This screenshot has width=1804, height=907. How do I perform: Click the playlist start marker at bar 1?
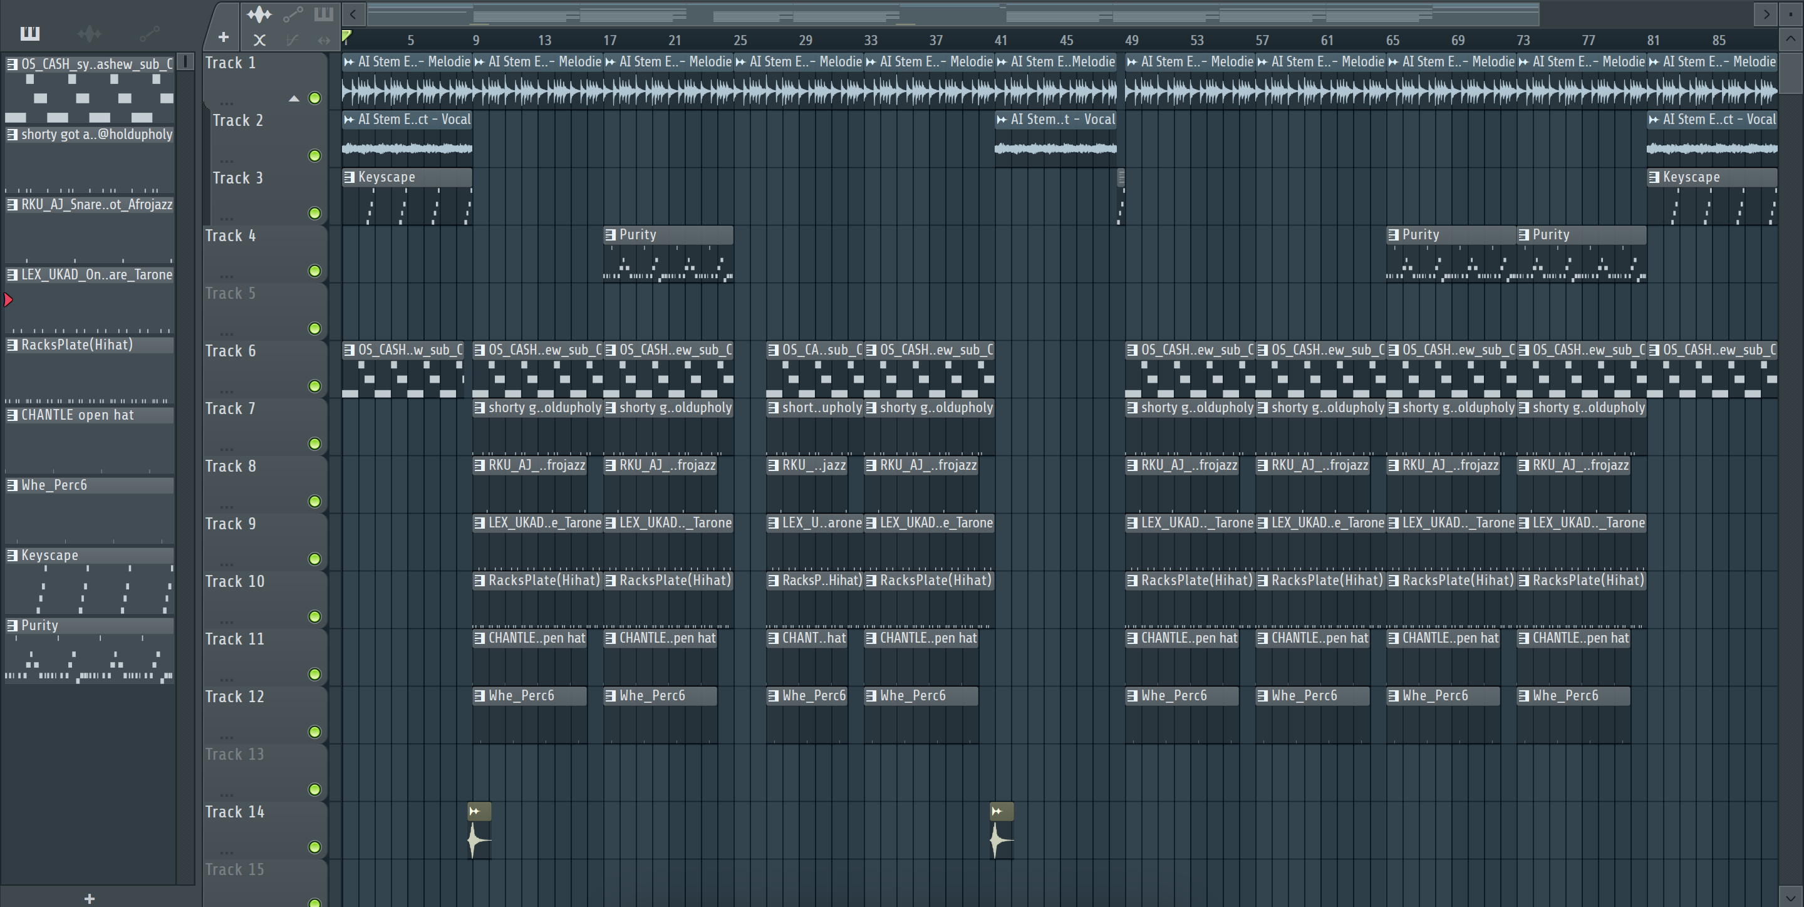click(x=346, y=36)
